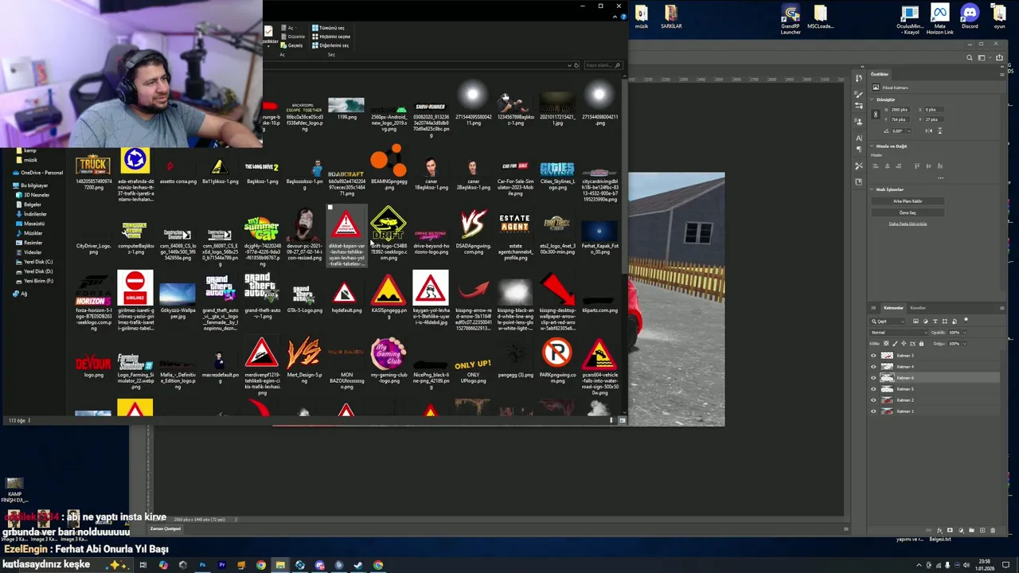Click the lock transparent pixels icon
The image size is (1019, 573).
(886, 344)
